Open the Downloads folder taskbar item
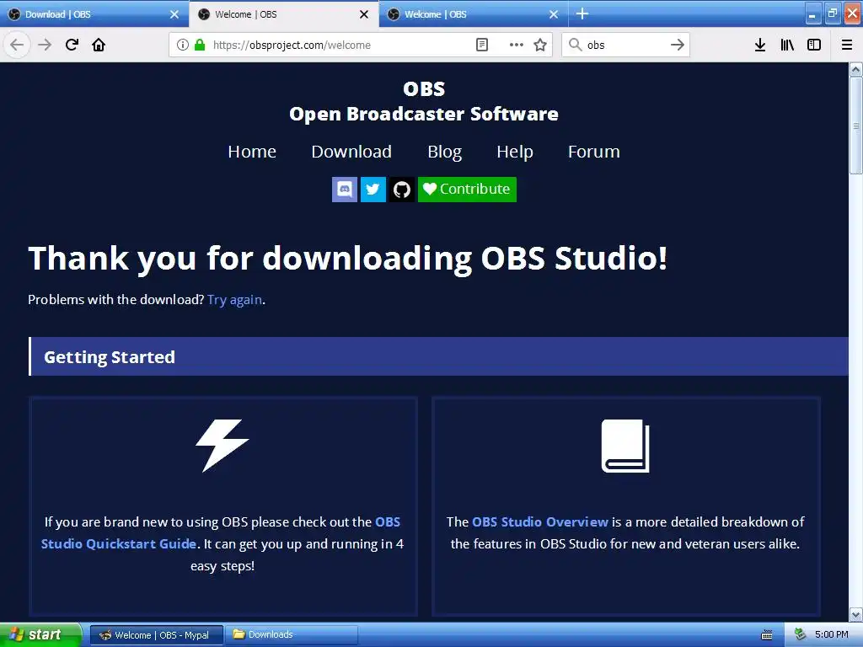This screenshot has width=863, height=647. (x=292, y=635)
